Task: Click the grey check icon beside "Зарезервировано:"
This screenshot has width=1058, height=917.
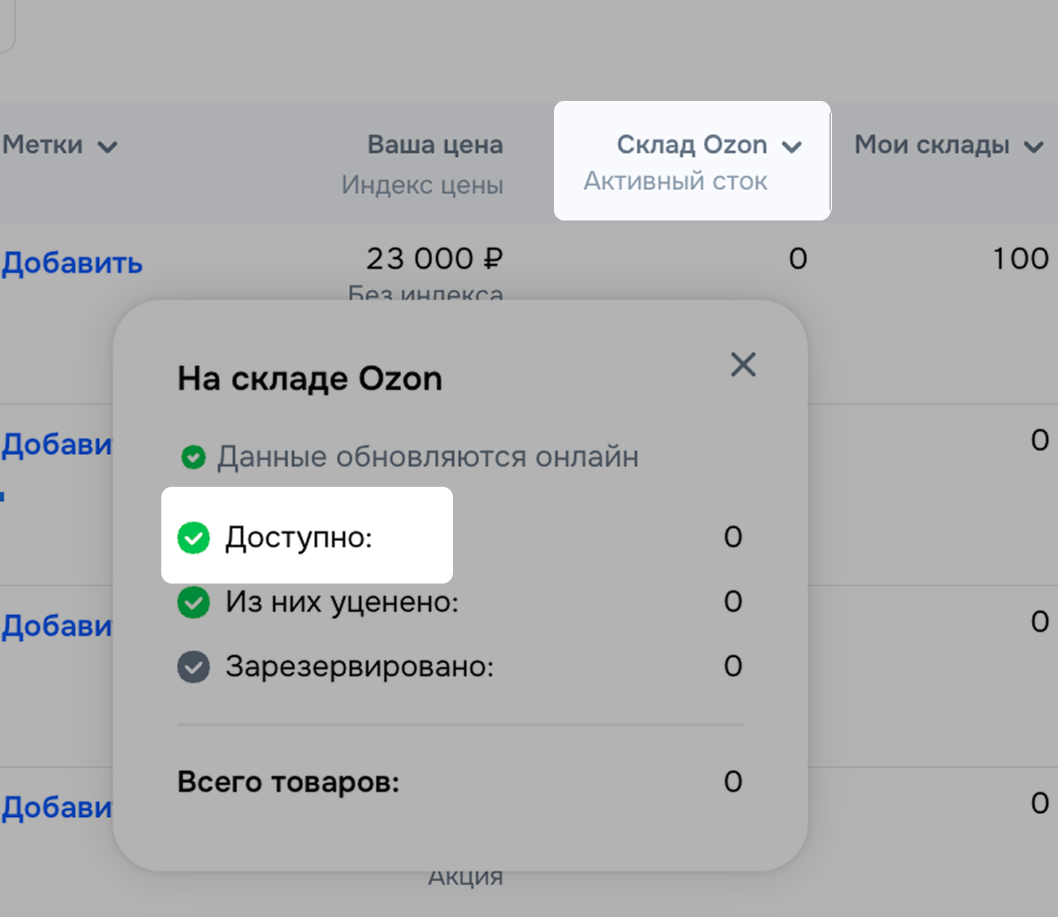Action: [x=194, y=667]
